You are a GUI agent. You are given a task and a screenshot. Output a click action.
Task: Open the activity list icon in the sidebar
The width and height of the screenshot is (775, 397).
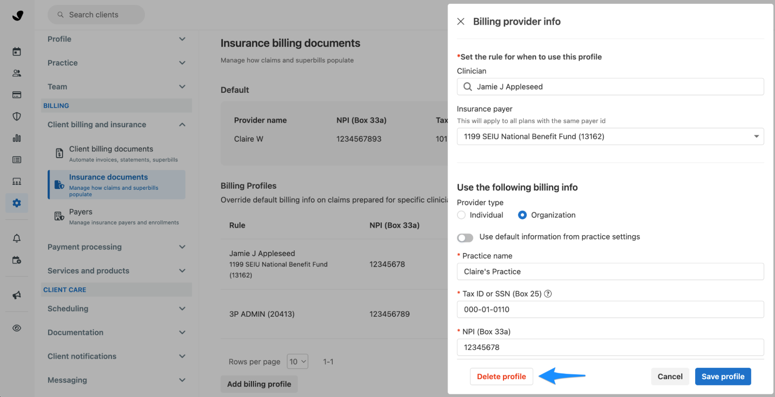[x=17, y=159]
